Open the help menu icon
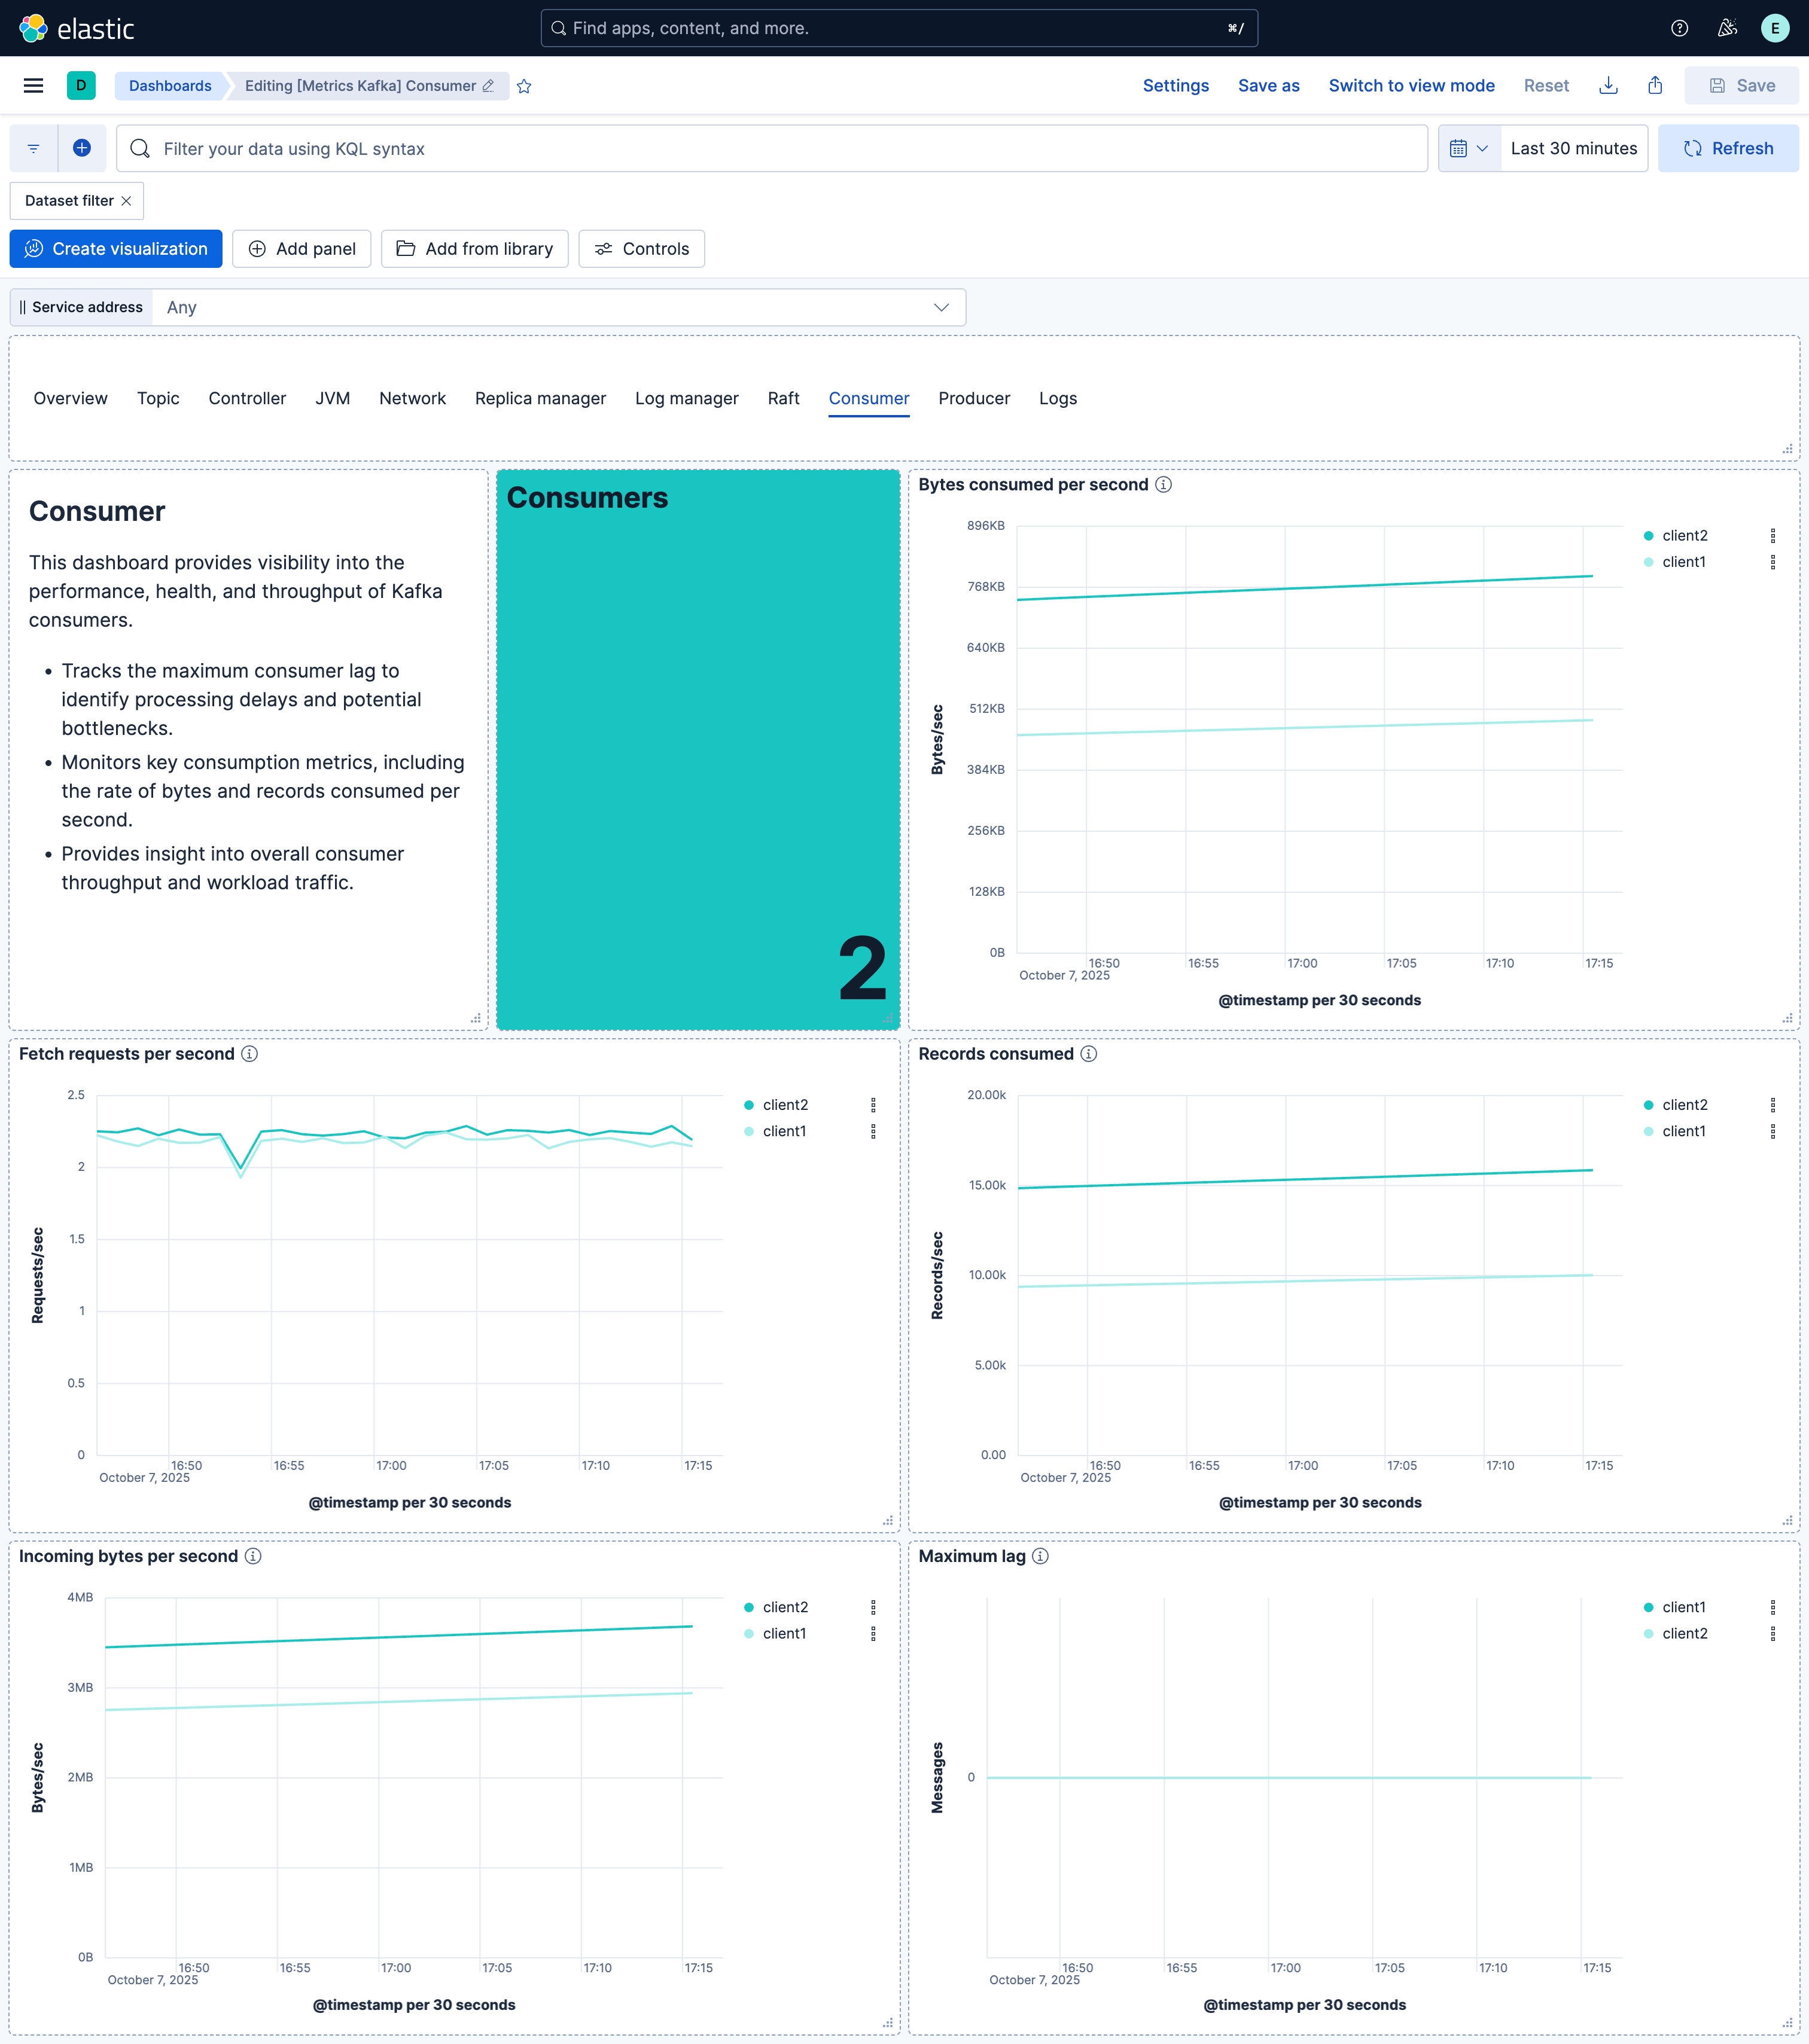This screenshot has width=1809, height=2044. click(1680, 28)
